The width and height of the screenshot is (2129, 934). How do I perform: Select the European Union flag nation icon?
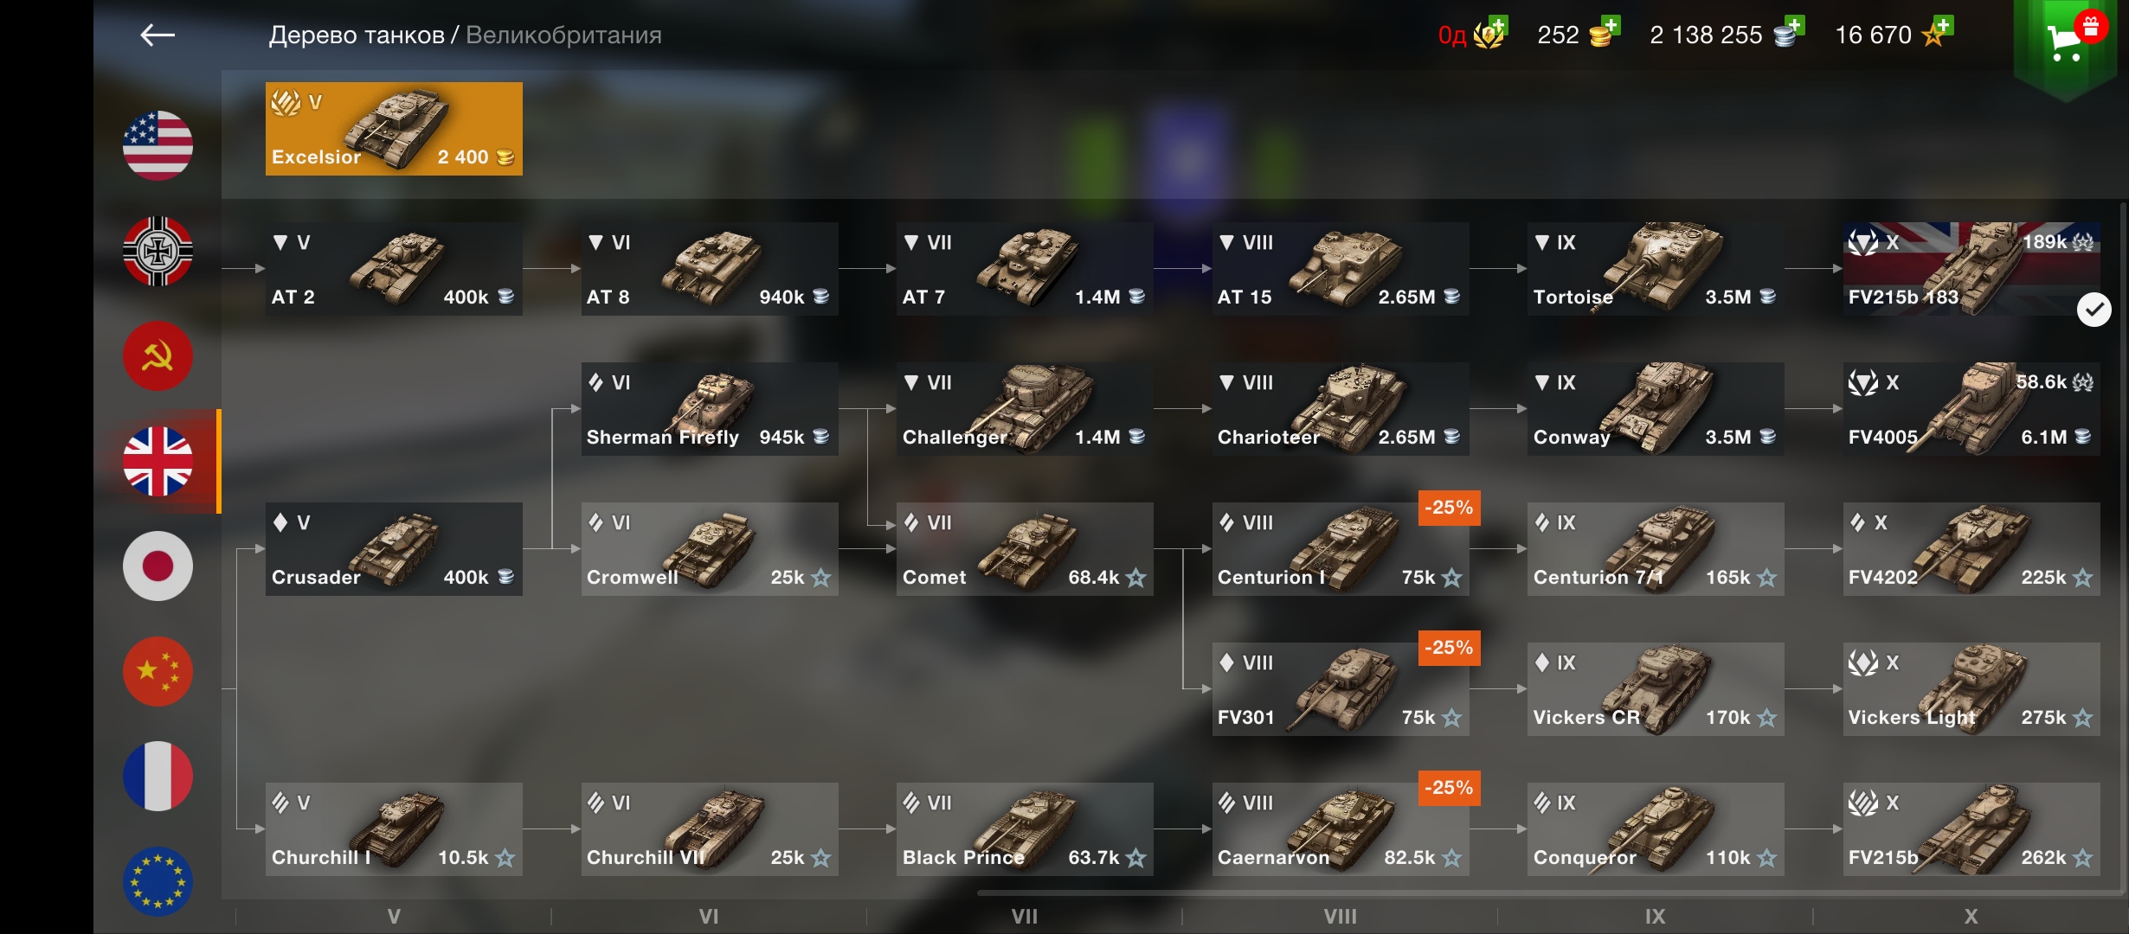158,881
